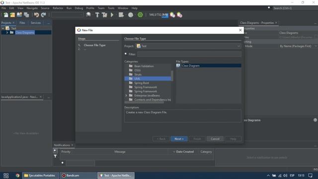
Task: Open the Project dropdown in New File
Action: pos(238,46)
